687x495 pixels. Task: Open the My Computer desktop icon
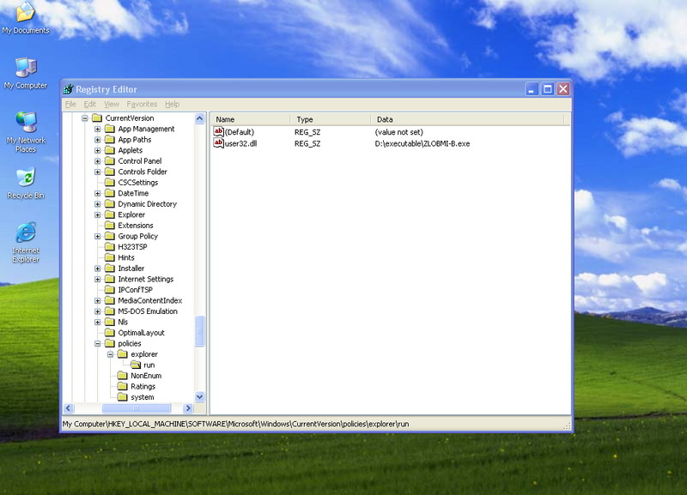26,69
